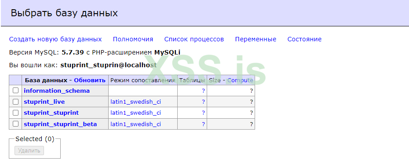Screen dimensions: 409x167
Task: Open the stuprint_live database
Action: [x=44, y=102]
